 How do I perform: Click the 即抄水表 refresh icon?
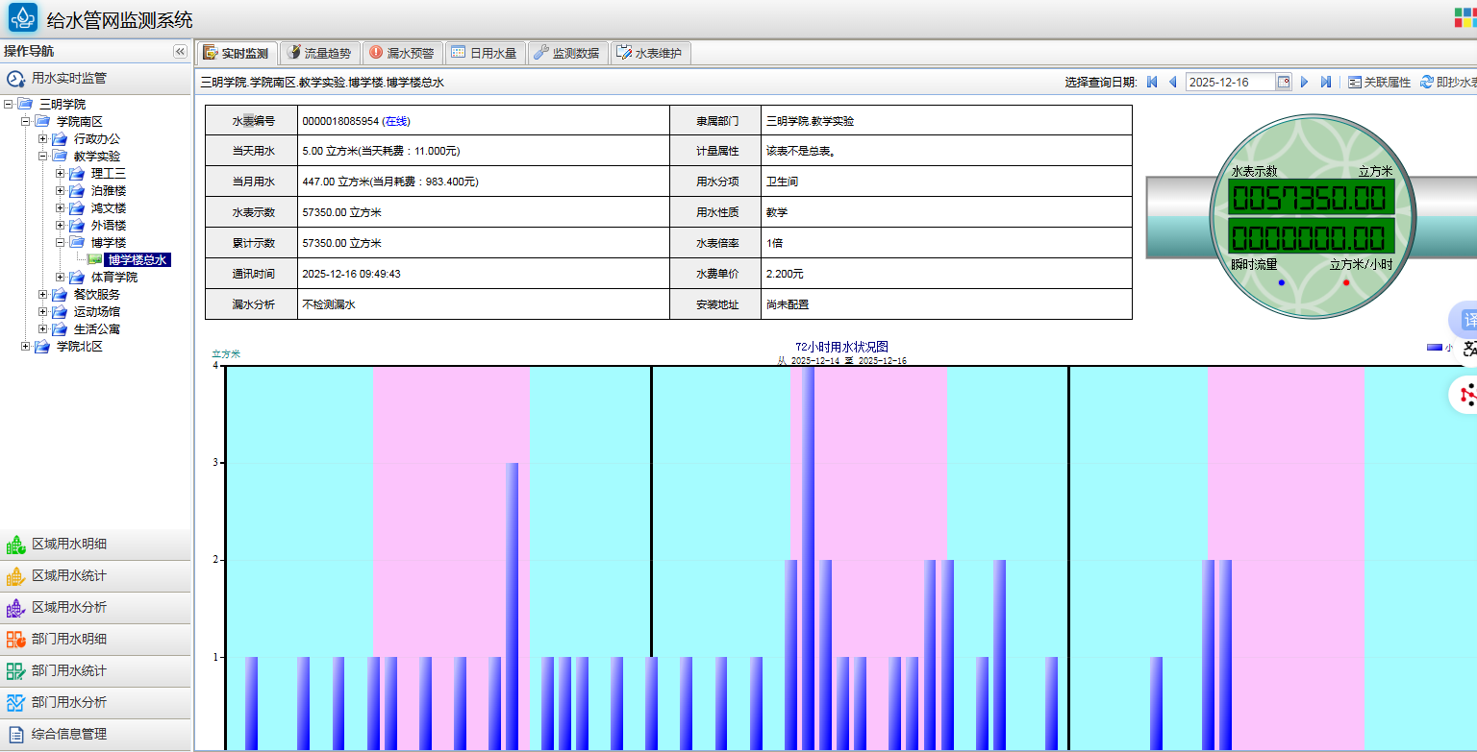(x=1427, y=83)
